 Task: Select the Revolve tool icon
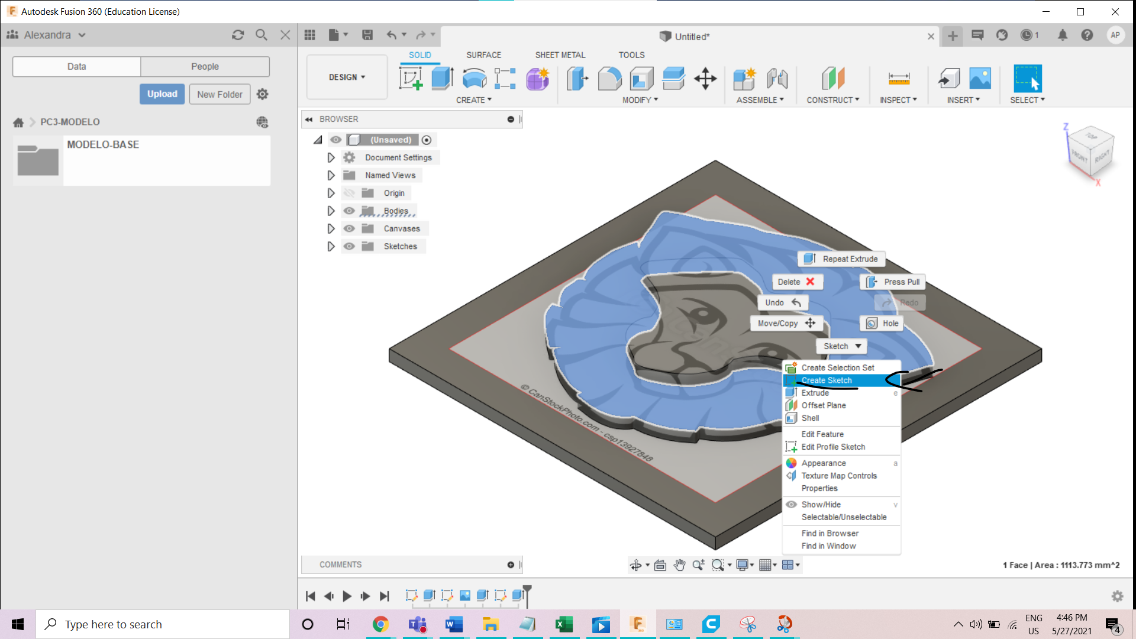pos(474,78)
